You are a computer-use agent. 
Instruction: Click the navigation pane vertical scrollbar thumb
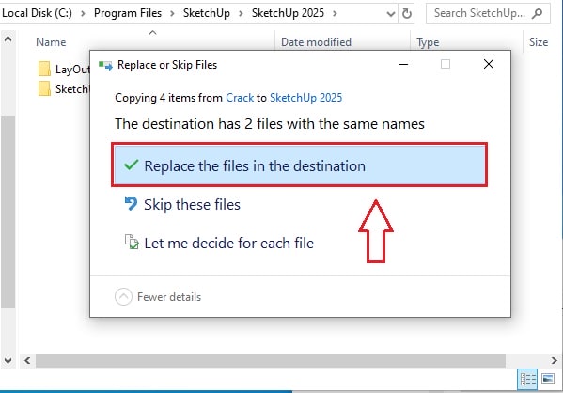tap(8, 212)
